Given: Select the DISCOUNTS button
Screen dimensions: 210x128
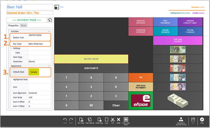Looking at the screenshot, I should click(91, 68).
